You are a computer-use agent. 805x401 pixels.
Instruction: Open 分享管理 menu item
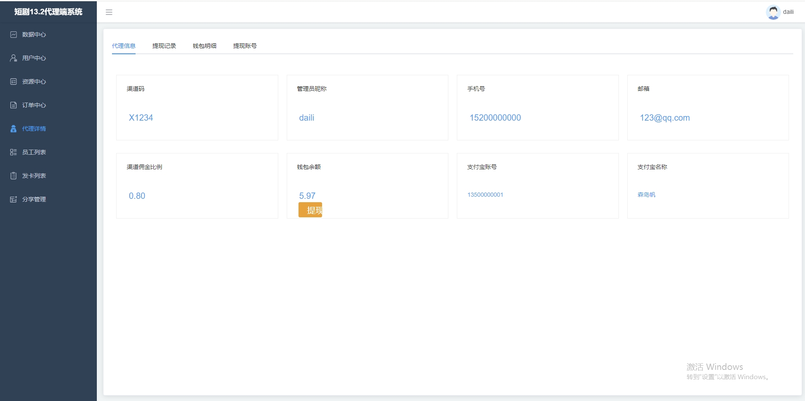(x=48, y=199)
